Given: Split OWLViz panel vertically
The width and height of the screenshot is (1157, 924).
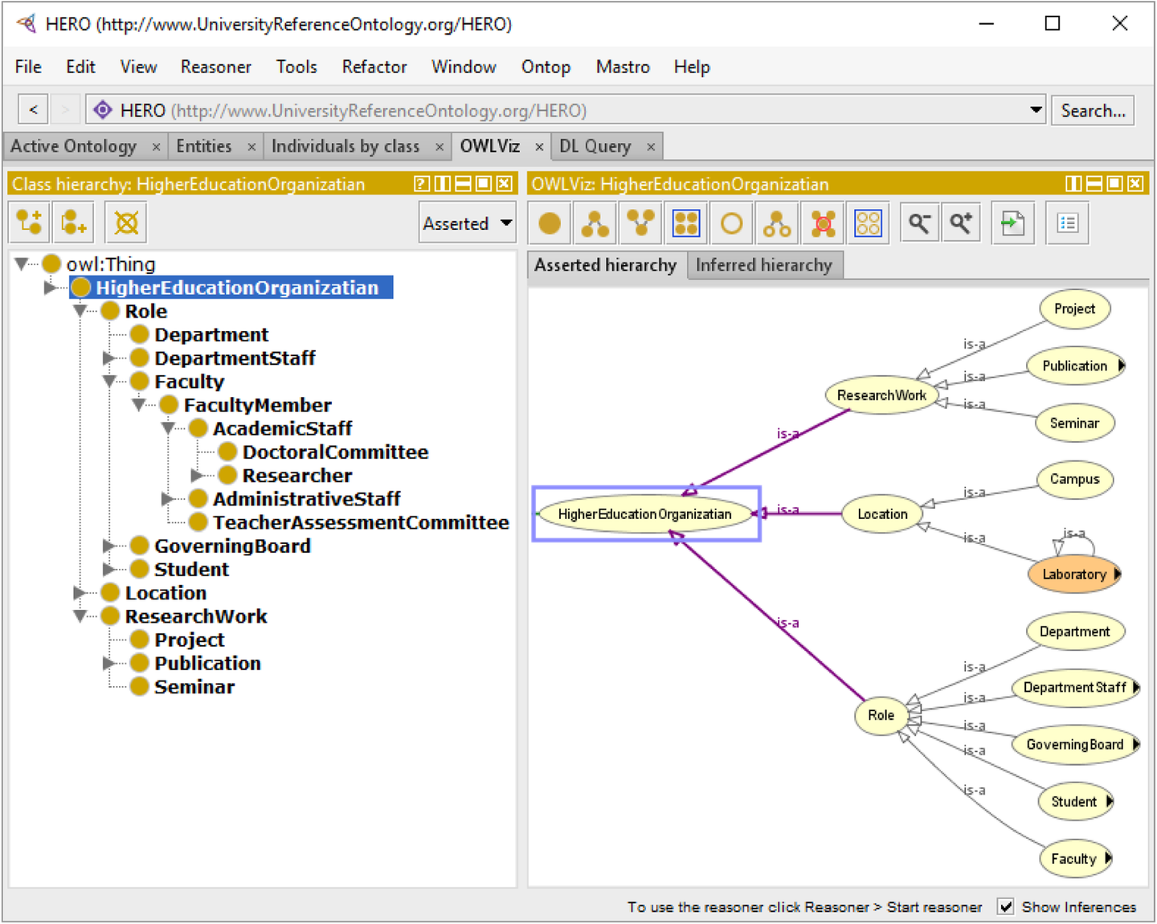Looking at the screenshot, I should (1073, 184).
